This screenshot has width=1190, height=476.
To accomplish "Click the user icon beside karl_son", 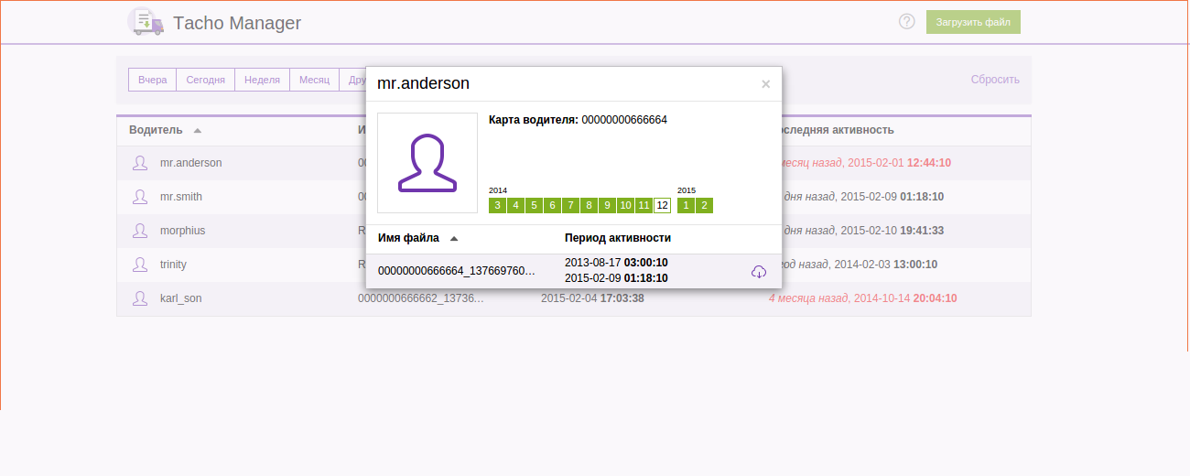I will (x=140, y=298).
